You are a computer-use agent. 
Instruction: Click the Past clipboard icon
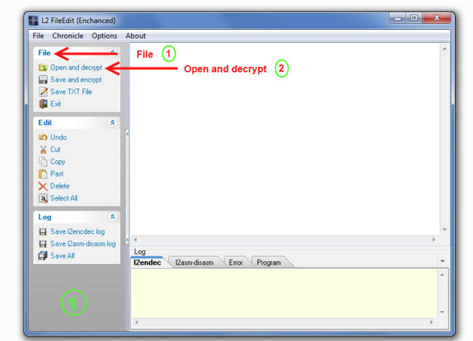pos(43,174)
